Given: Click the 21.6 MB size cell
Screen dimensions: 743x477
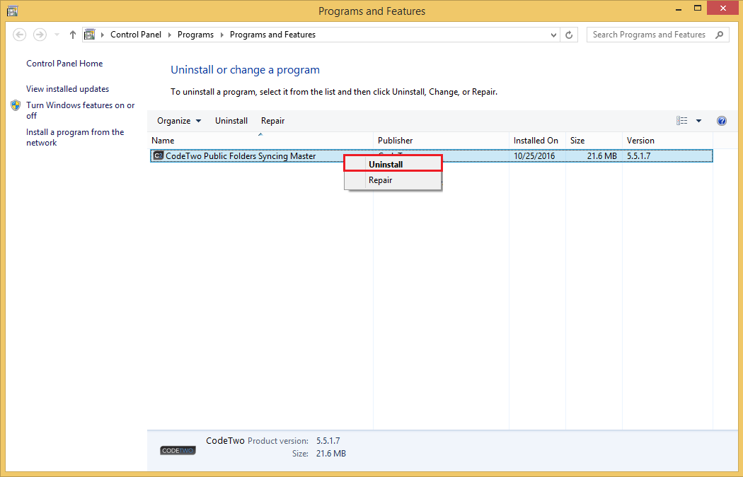Looking at the screenshot, I should click(x=601, y=156).
